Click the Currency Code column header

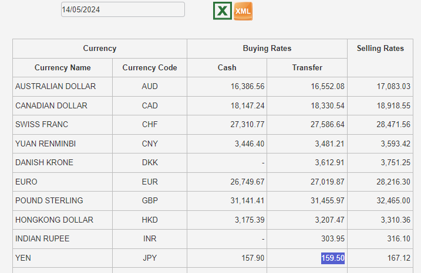pyautogui.click(x=150, y=67)
